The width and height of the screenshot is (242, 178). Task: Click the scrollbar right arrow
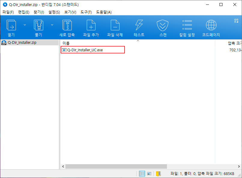click(239, 166)
